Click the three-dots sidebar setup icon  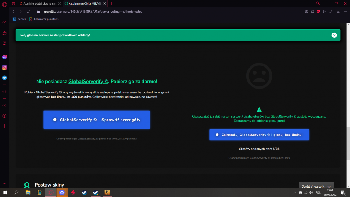click(x=5, y=183)
